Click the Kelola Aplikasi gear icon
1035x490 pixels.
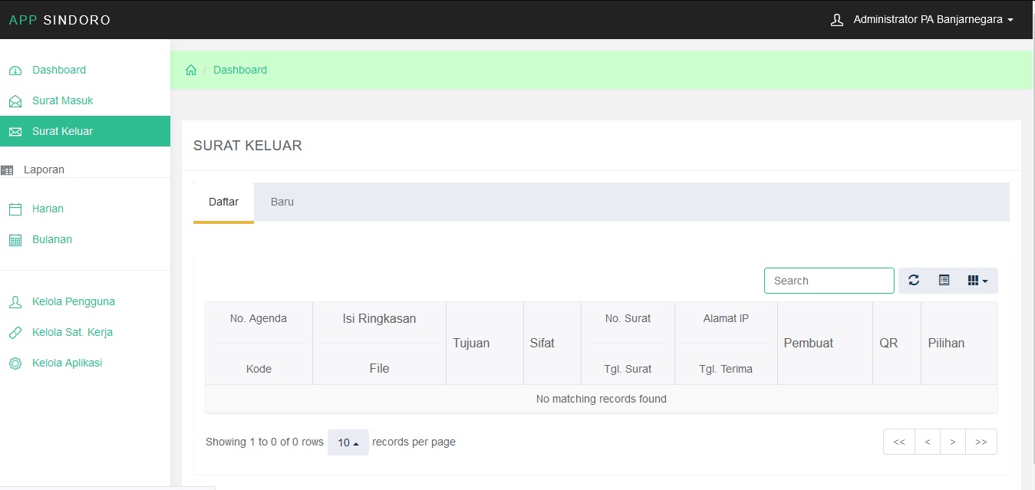tap(15, 363)
